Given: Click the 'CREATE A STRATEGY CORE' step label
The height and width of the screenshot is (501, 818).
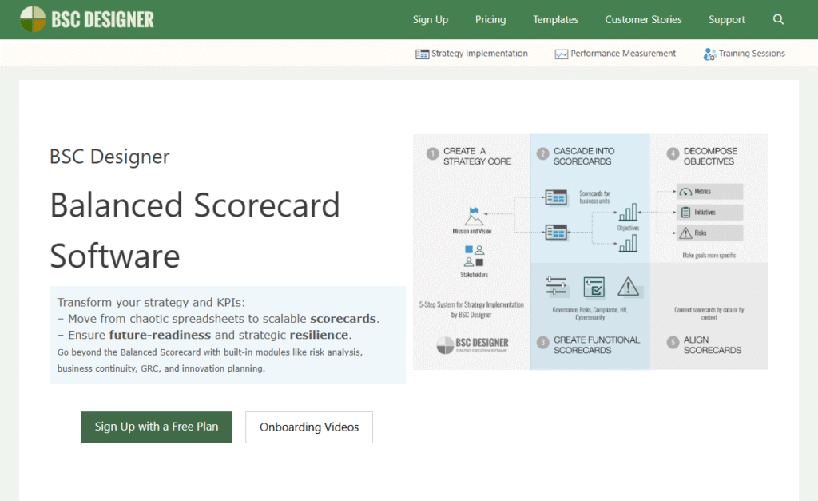Looking at the screenshot, I should pos(478,156).
